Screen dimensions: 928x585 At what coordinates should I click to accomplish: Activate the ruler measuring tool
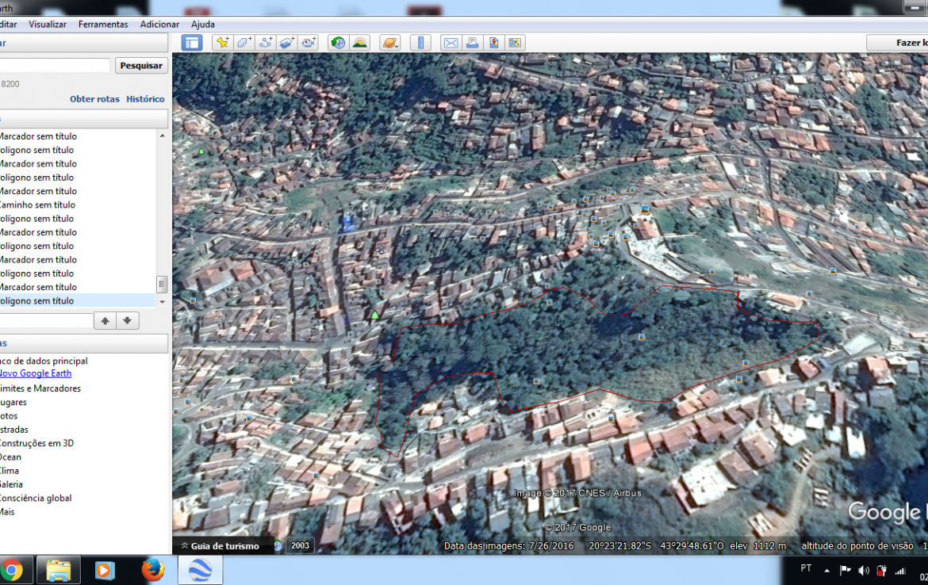point(421,43)
